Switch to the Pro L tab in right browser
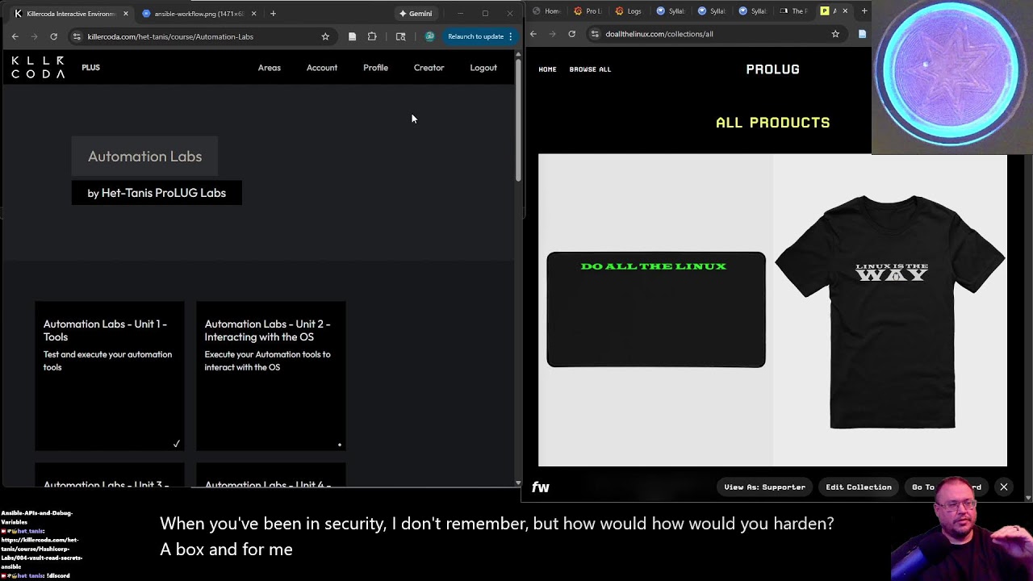The width and height of the screenshot is (1033, 581). (x=588, y=11)
